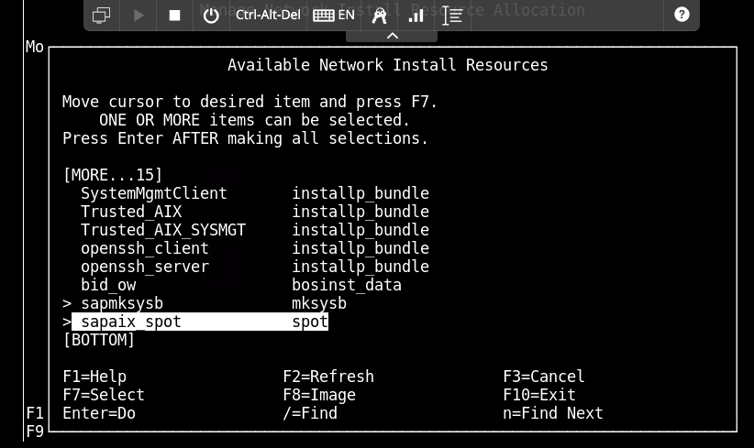Select the sapmksysb mksysb row
This screenshot has height=448, width=754.
[205, 303]
